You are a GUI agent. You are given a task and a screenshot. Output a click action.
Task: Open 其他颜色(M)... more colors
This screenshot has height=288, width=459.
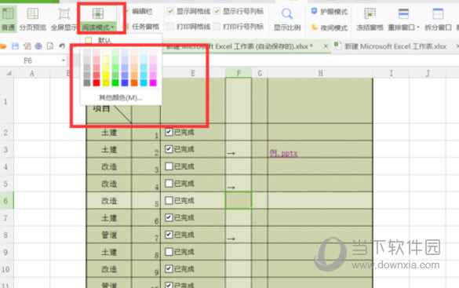click(121, 98)
